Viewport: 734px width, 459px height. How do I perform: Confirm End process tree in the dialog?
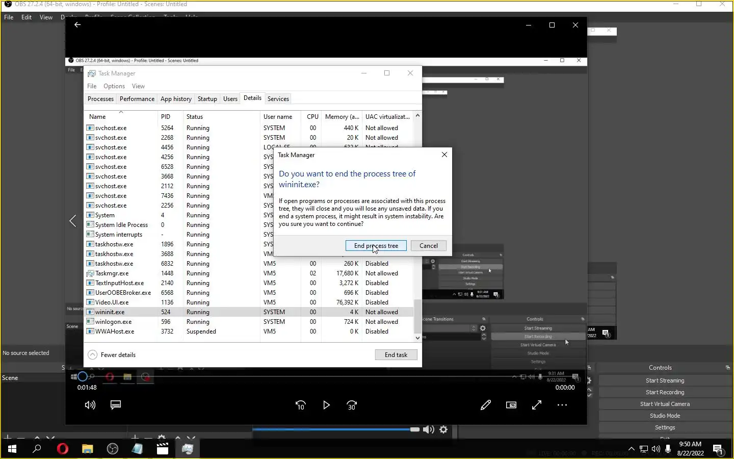[376, 245]
